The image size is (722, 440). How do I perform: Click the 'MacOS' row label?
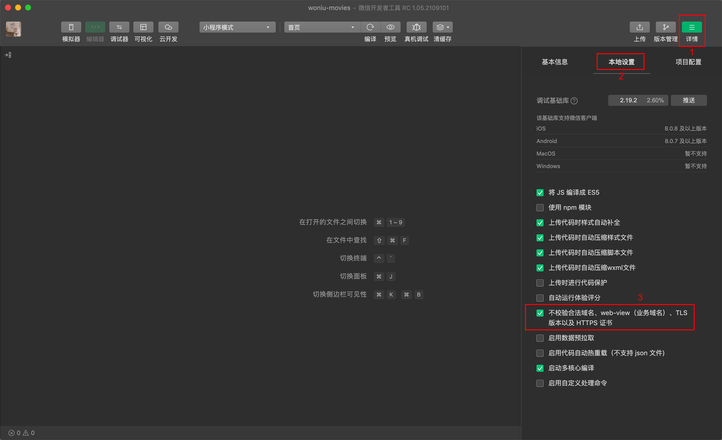coord(546,154)
